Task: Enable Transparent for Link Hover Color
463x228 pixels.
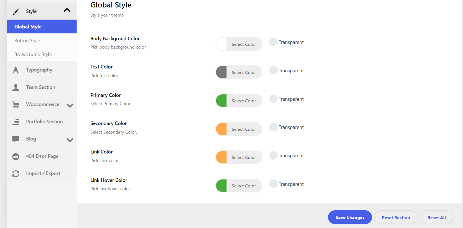Action: click(273, 184)
